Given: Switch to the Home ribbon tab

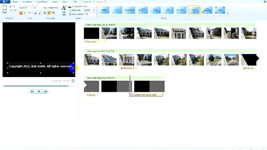Looking at the screenshot, I should point(15,2).
